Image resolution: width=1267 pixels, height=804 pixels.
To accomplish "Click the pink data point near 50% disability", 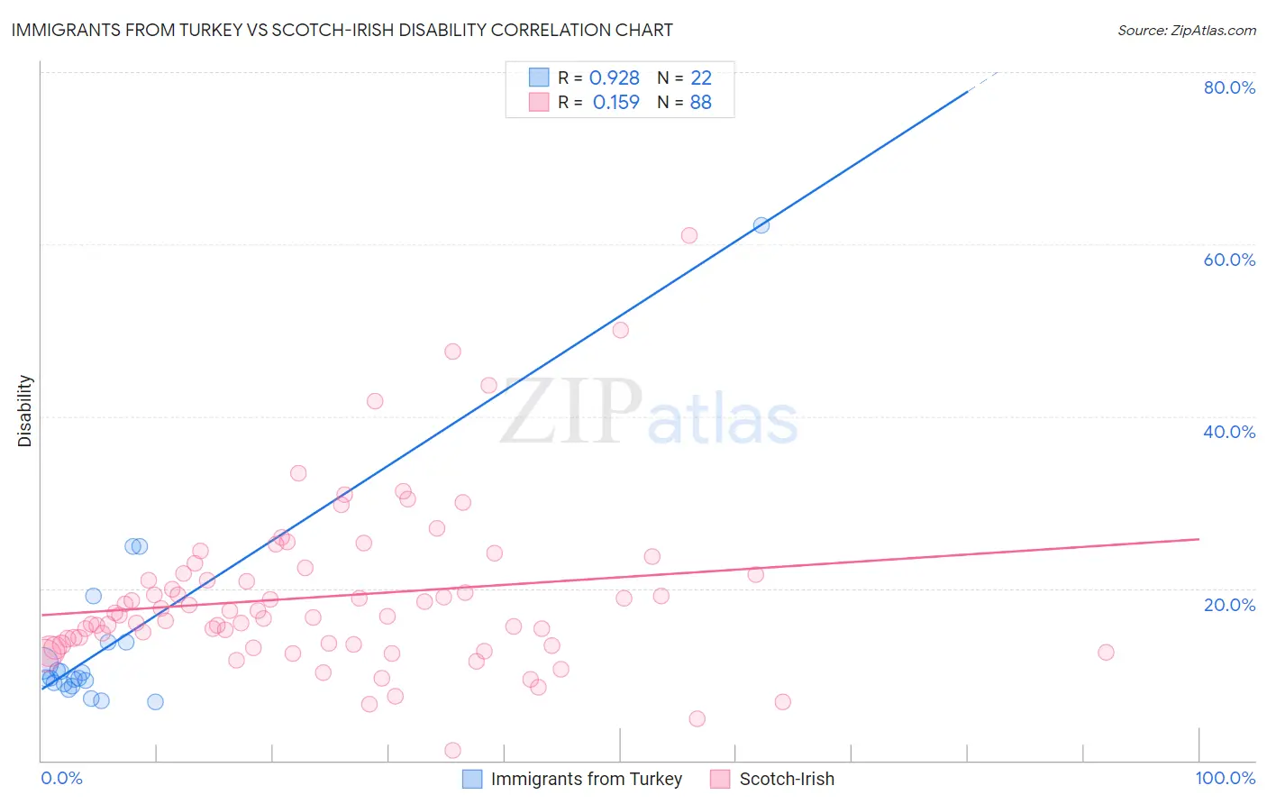I will (x=621, y=330).
